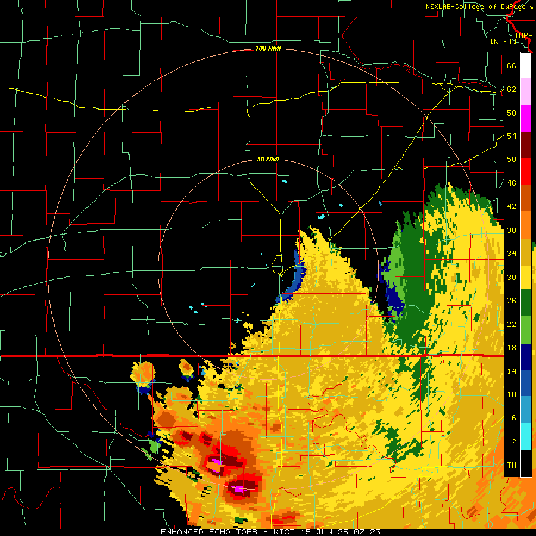Click the 07:23 timestamp in the caption

367,532
